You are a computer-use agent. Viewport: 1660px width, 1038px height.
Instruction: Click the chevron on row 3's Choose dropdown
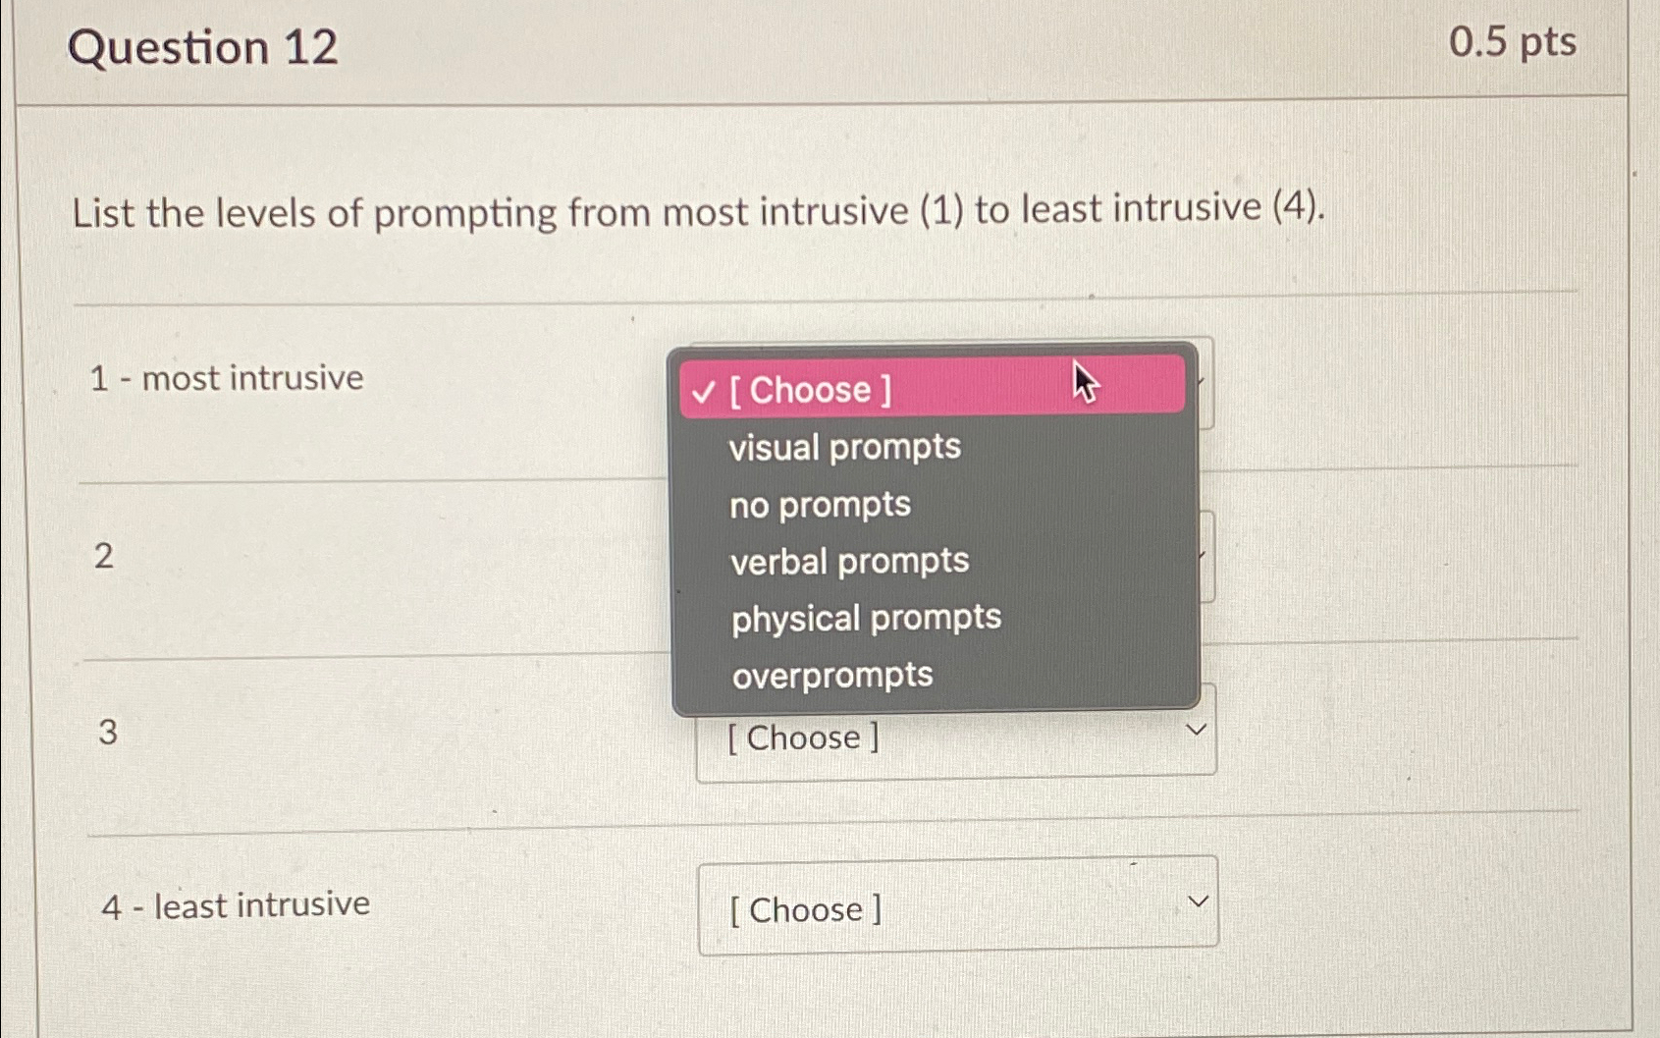(1197, 728)
